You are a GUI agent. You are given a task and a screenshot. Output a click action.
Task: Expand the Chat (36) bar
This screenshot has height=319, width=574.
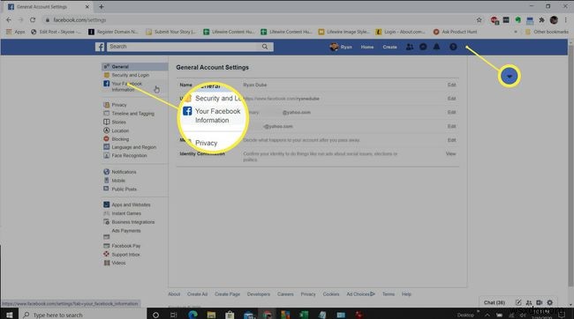point(495,302)
